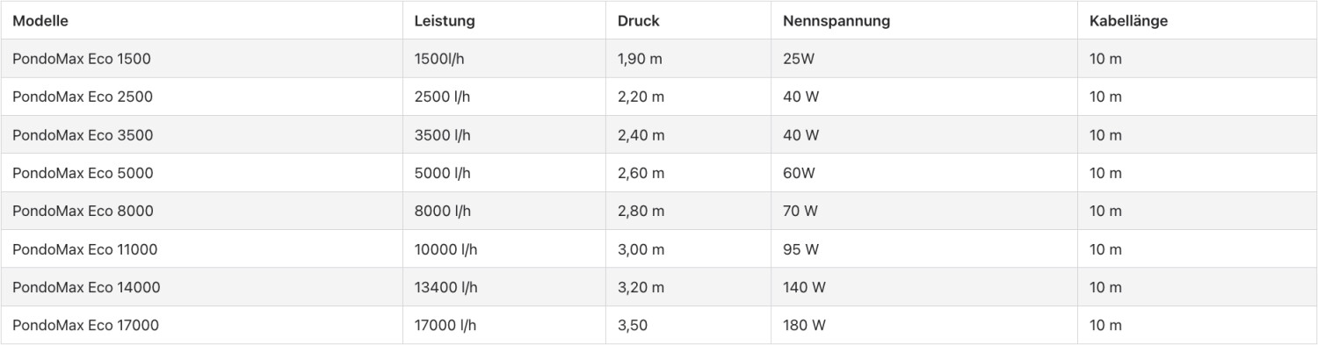Click the 2,60 m Druck value
The height and width of the screenshot is (345, 1318).
point(641,173)
